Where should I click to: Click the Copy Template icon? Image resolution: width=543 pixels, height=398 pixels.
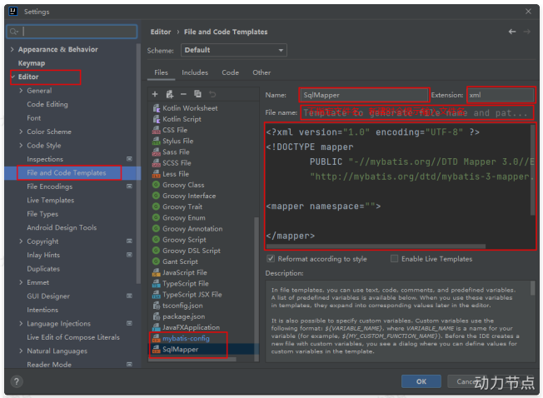point(197,94)
